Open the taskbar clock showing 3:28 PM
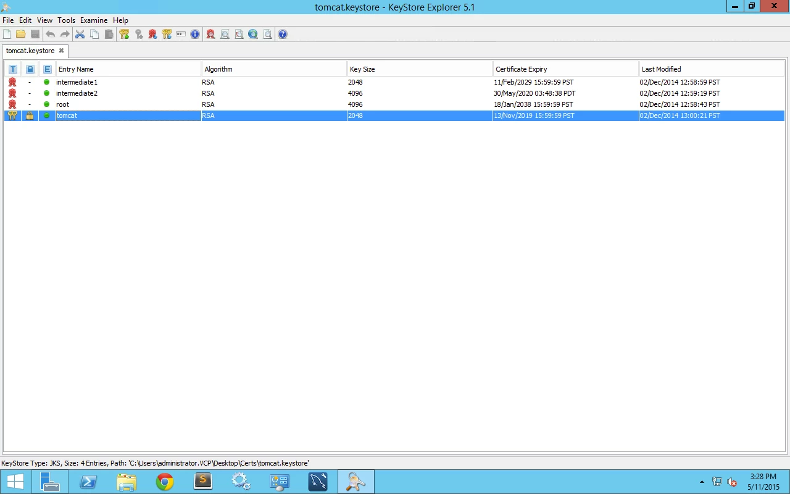 tap(763, 482)
